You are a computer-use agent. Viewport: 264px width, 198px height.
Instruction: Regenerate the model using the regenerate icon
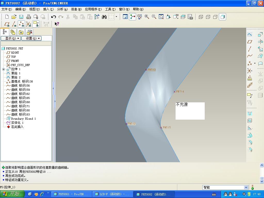tap(97, 17)
